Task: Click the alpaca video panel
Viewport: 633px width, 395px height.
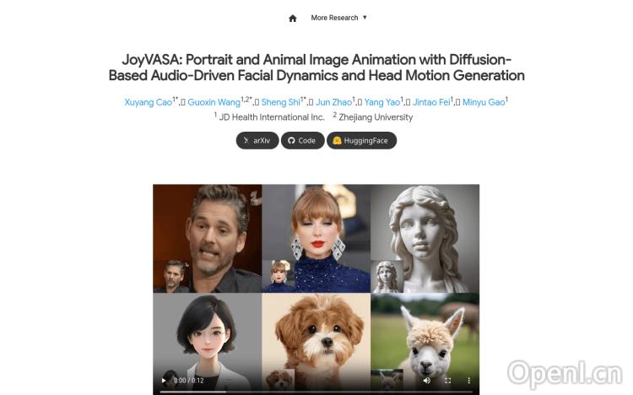Action: [x=425, y=338]
